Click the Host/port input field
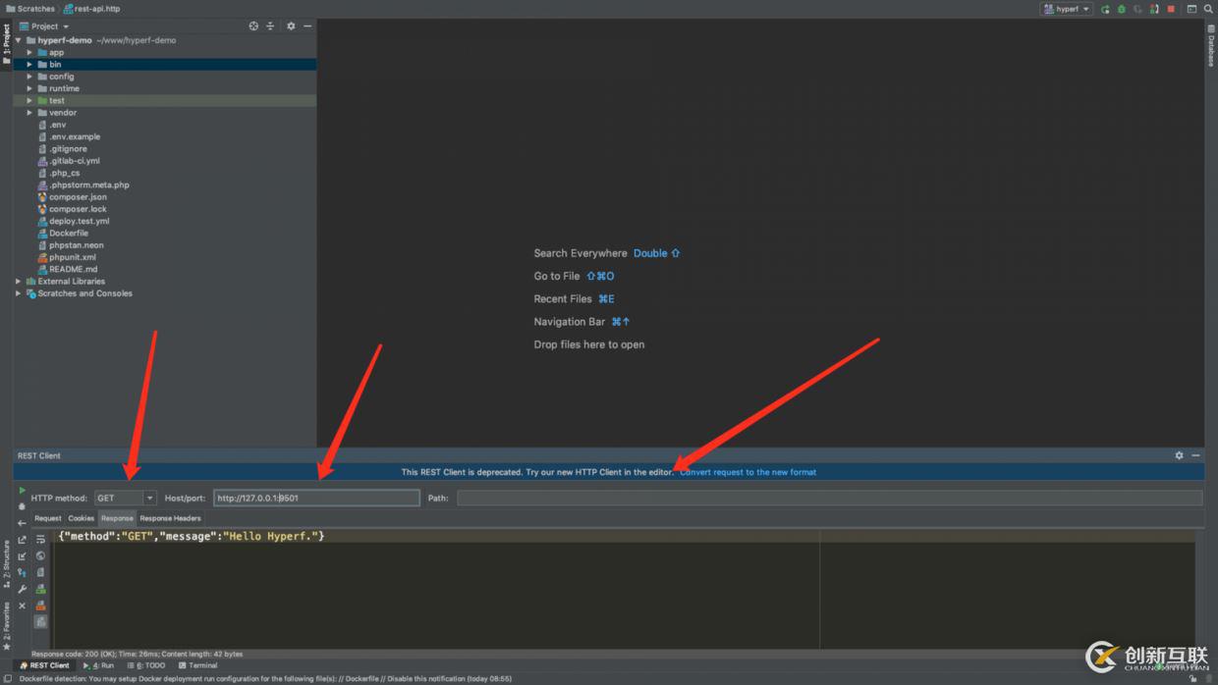The height and width of the screenshot is (685, 1218). 316,499
